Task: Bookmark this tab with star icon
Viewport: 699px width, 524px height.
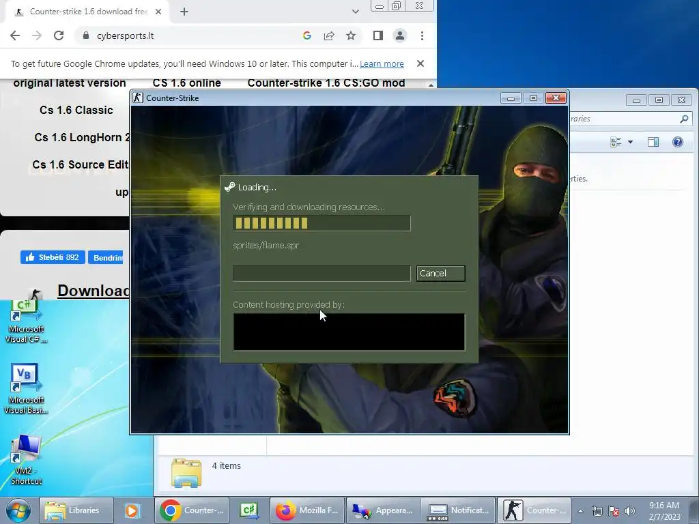Action: click(x=351, y=35)
